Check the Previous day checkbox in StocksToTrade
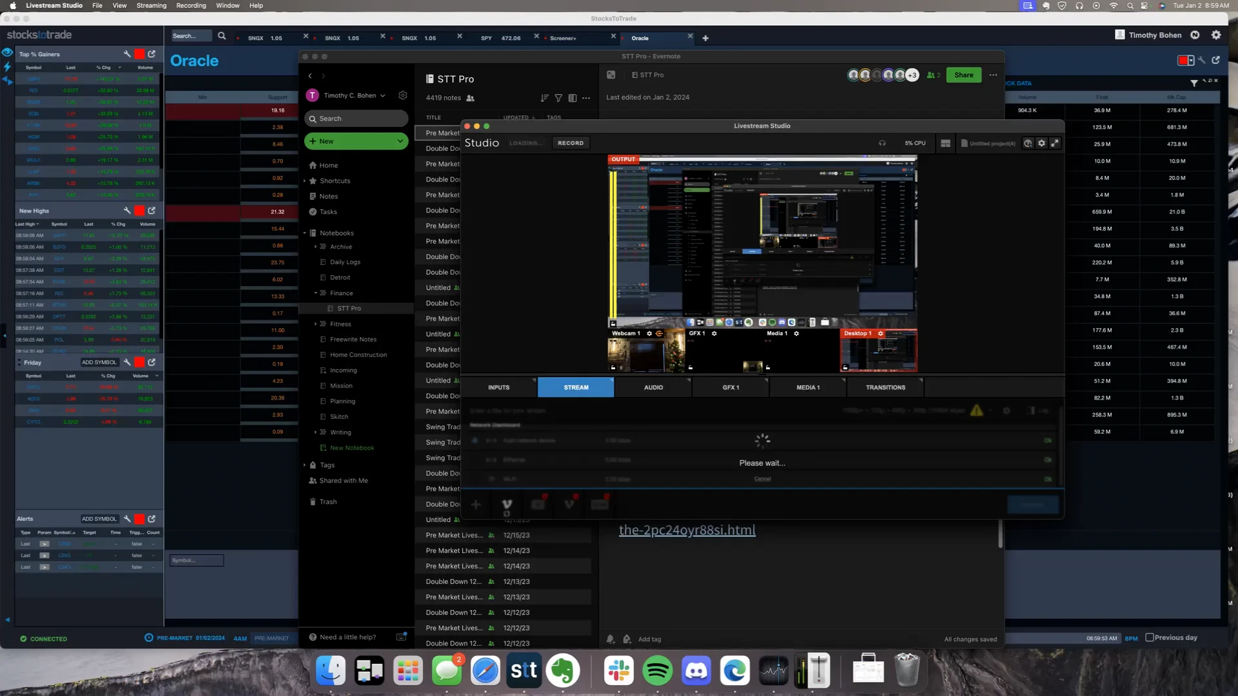The image size is (1238, 696). [1150, 637]
